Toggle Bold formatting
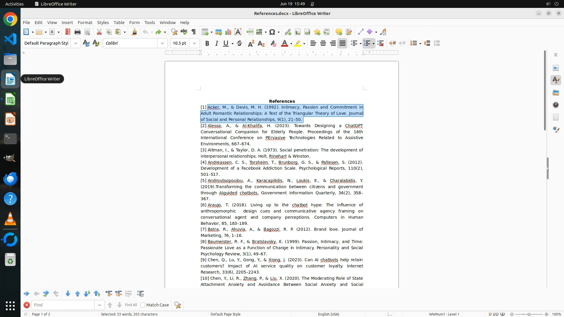Screen dimensions: 564x317 [207, 43]
